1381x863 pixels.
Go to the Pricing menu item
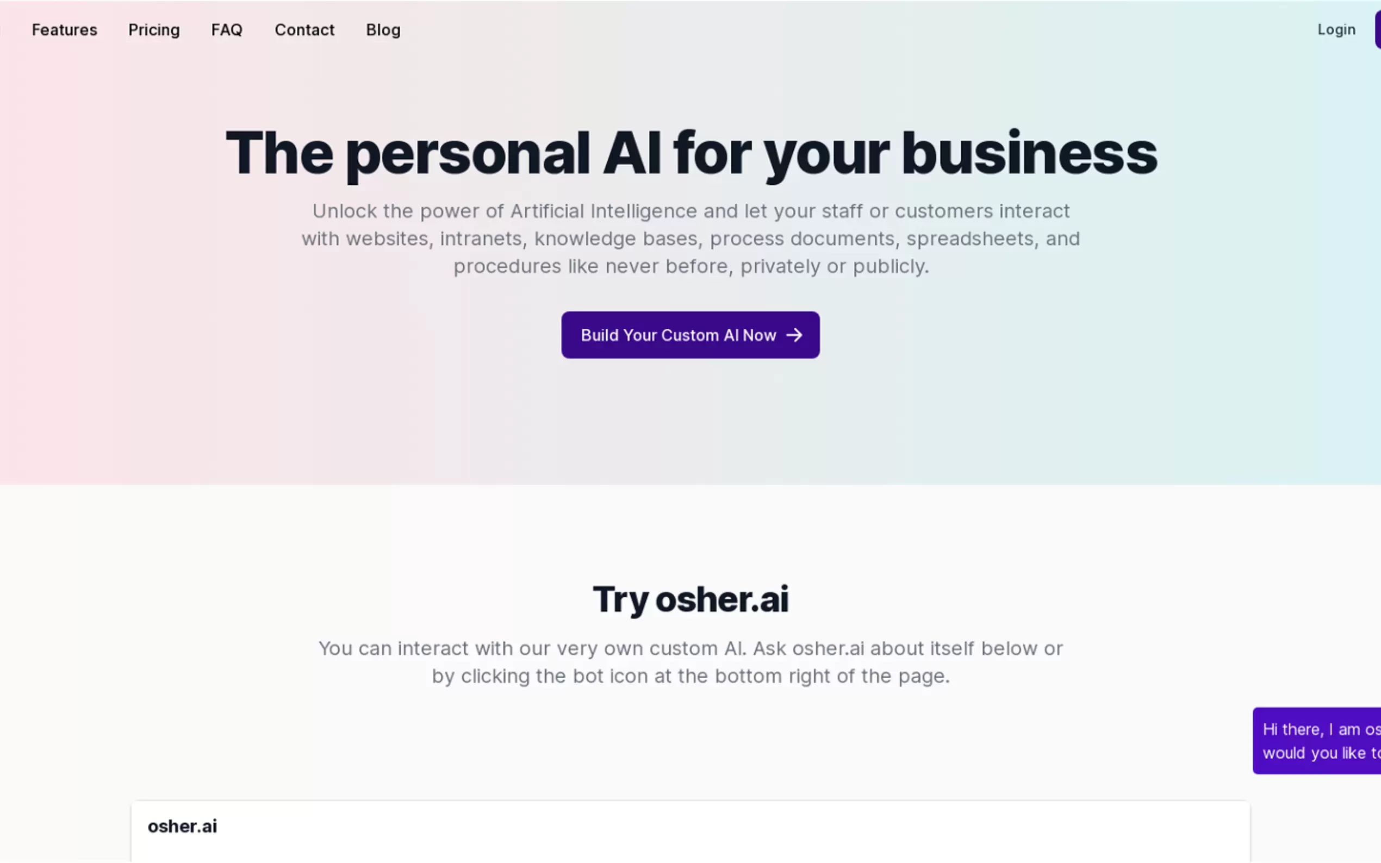pos(154,30)
